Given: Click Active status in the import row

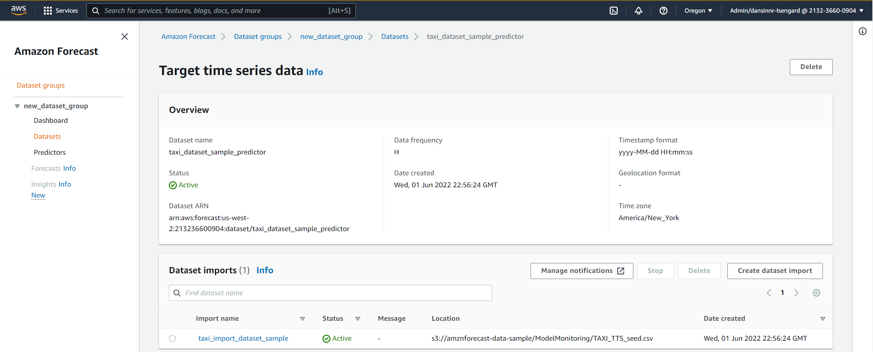Looking at the screenshot, I should click(x=337, y=338).
